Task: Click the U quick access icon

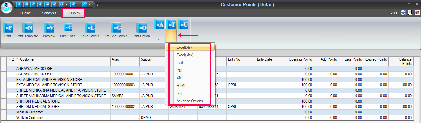Action: pos(84,4)
